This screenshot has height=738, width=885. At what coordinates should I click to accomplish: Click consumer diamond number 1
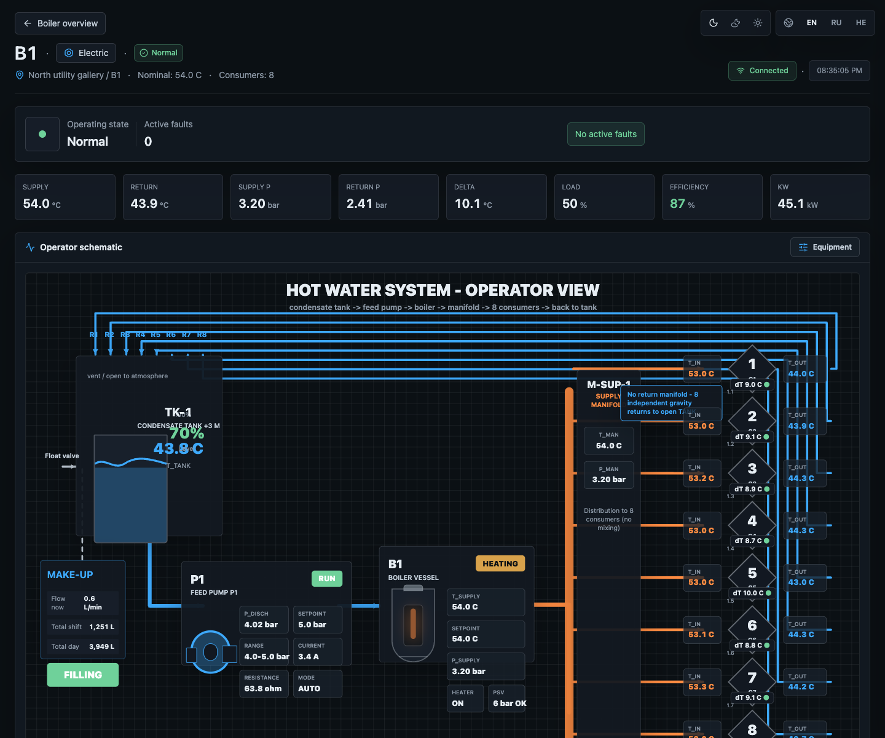752,365
